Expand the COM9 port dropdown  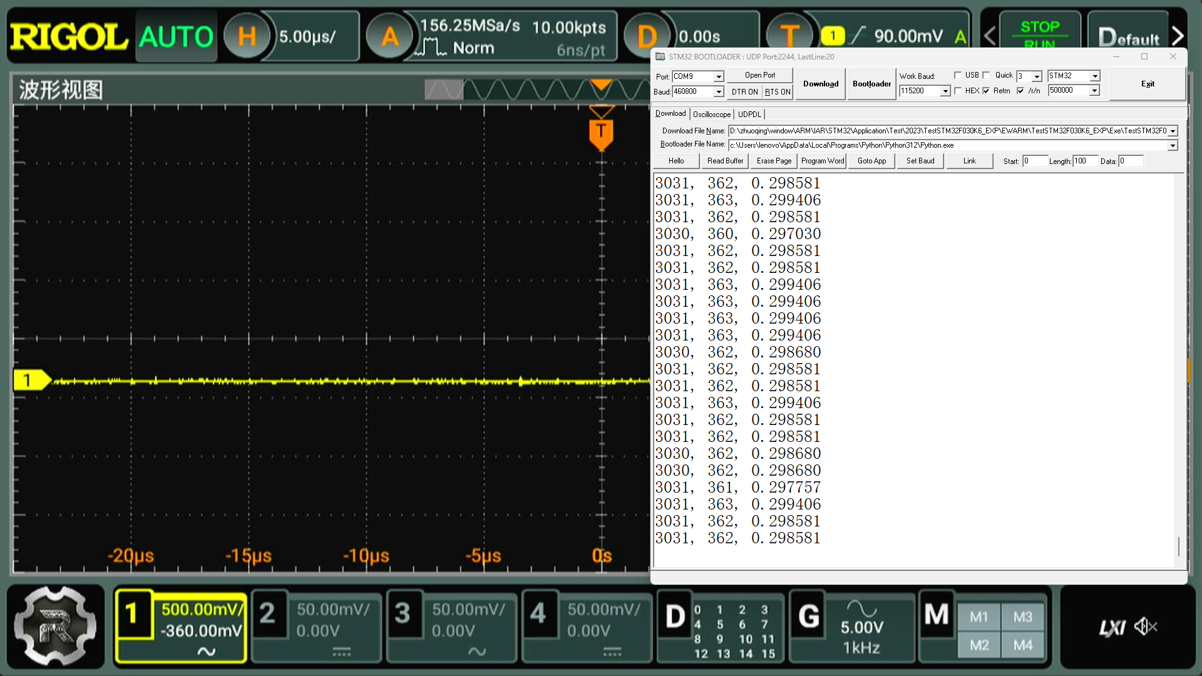pyautogui.click(x=719, y=76)
